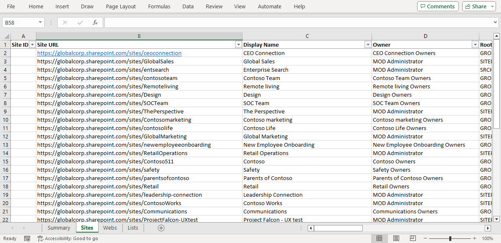Open the File menu
Viewport: 501px width, 243px height.
point(11,6)
